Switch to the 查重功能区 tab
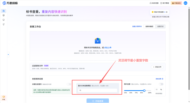 tap(149, 26)
